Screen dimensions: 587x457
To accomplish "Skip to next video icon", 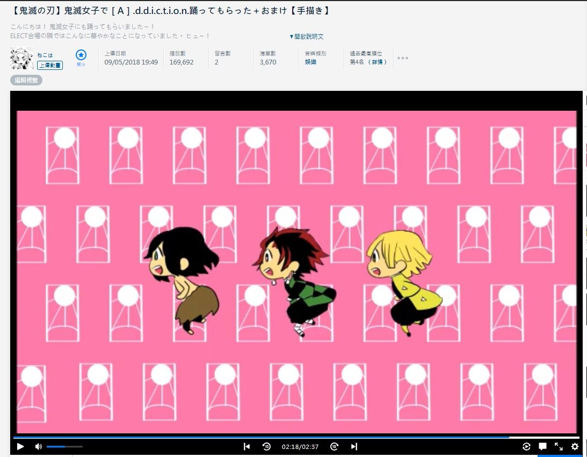I will pyautogui.click(x=354, y=446).
